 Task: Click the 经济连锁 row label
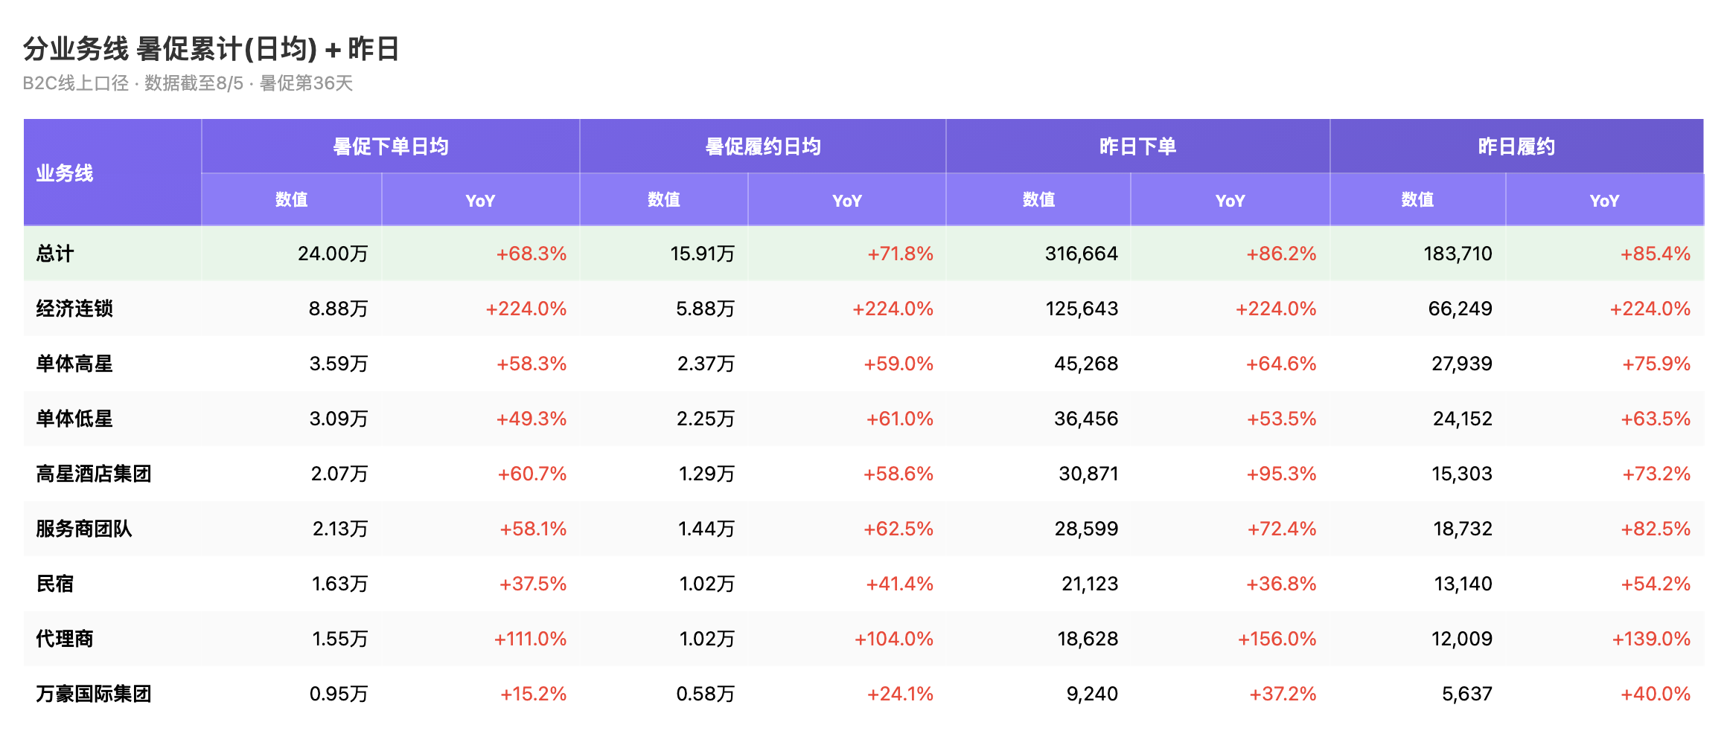74,309
